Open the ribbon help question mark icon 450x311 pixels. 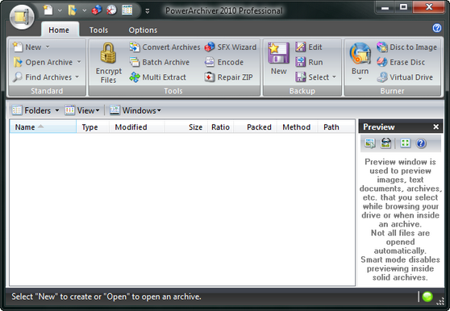pyautogui.click(x=437, y=28)
